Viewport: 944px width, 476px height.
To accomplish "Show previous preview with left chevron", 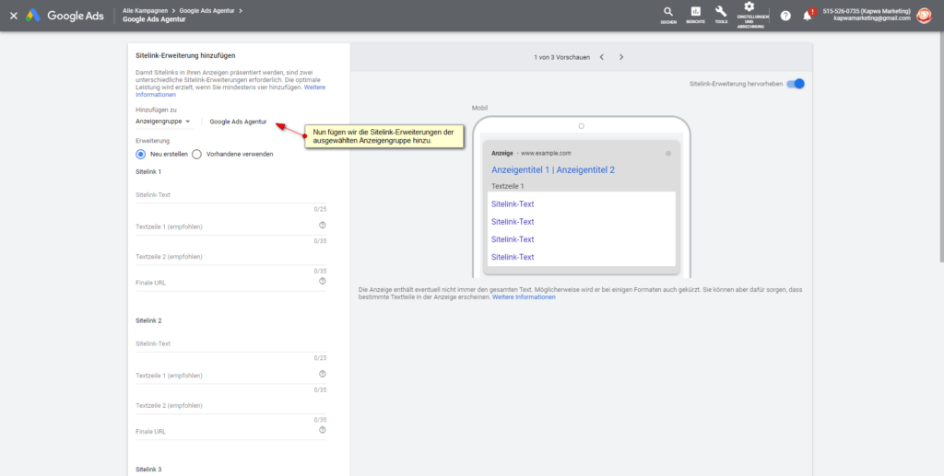I will pos(601,57).
